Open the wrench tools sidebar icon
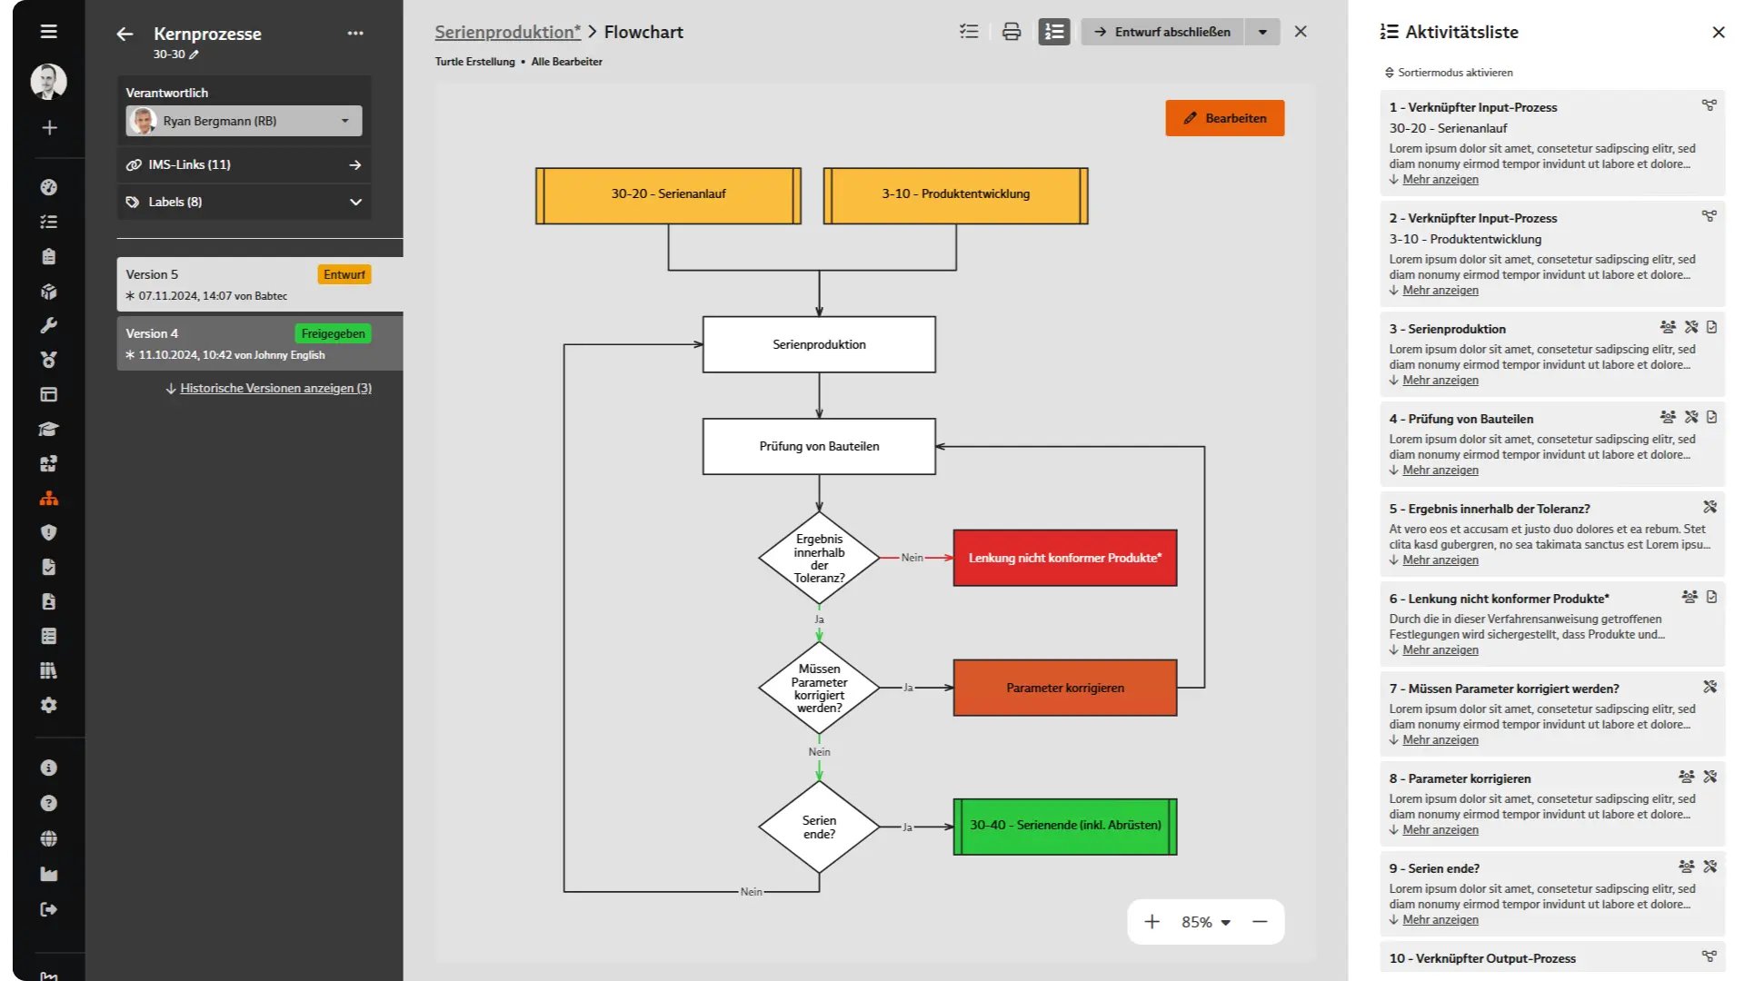Image resolution: width=1745 pixels, height=981 pixels. 49,325
